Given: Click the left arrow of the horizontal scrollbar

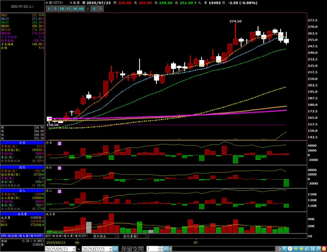Looking at the screenshot, I should pyautogui.click(x=171, y=248).
